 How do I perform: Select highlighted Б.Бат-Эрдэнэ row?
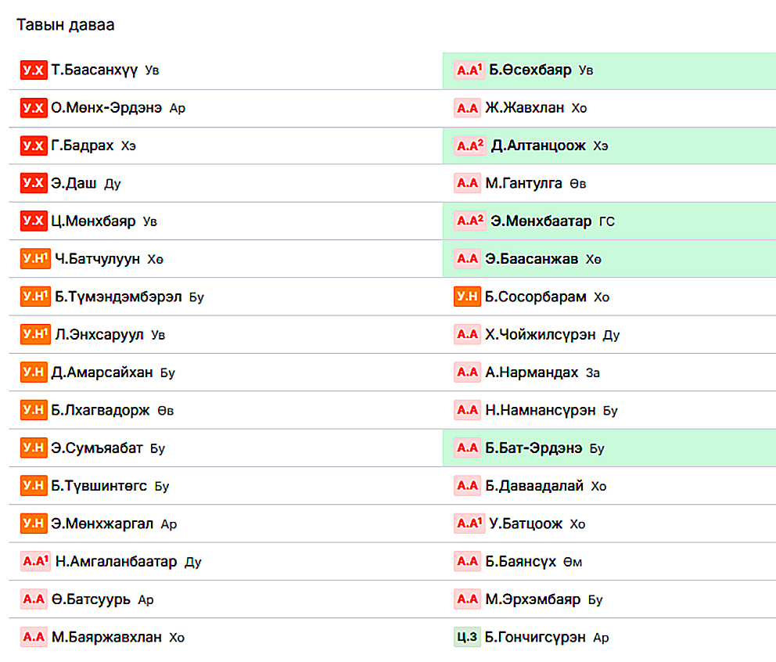tap(609, 448)
